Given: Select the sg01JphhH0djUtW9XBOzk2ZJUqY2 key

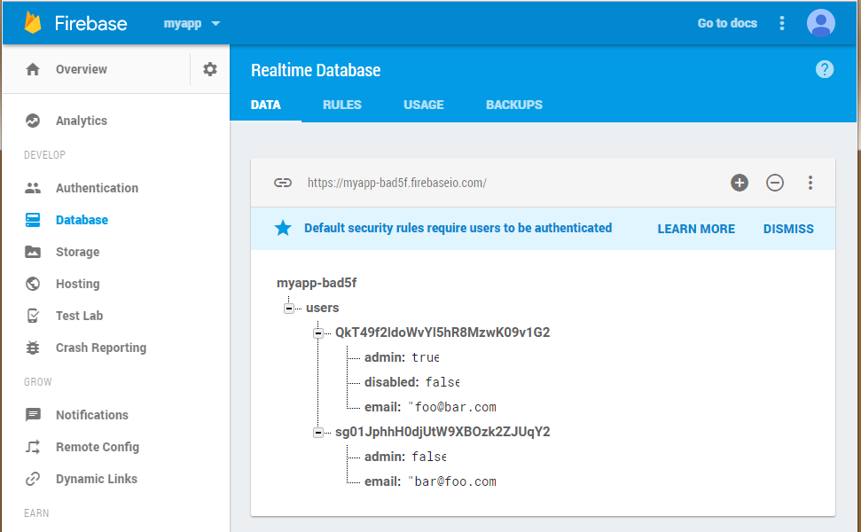Looking at the screenshot, I should [442, 432].
